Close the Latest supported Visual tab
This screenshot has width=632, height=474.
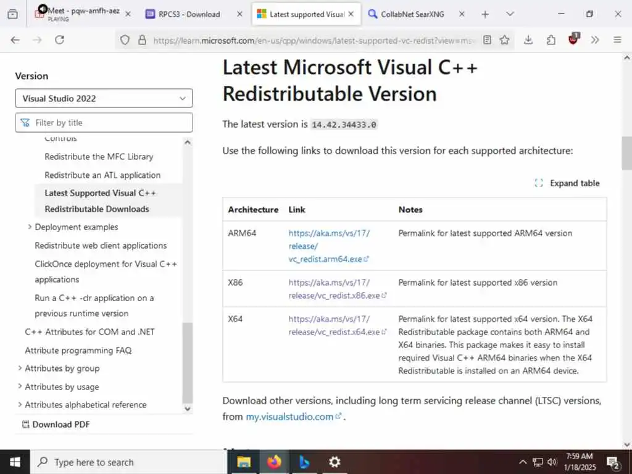351,14
